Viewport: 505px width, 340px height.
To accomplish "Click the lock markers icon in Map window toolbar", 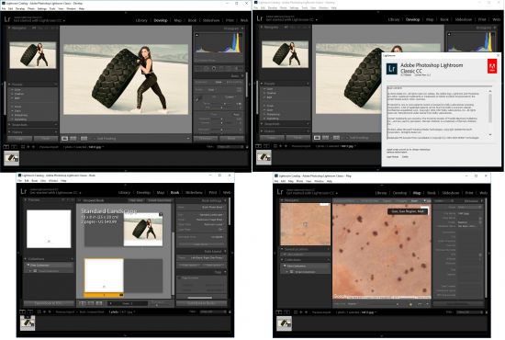I will tap(410, 304).
